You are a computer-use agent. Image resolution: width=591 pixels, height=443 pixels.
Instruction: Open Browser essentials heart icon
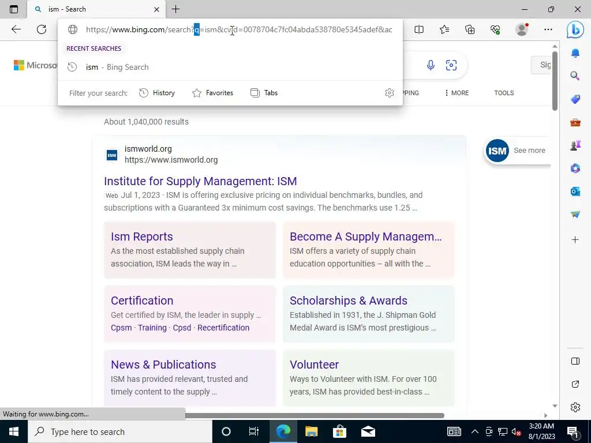click(x=495, y=29)
